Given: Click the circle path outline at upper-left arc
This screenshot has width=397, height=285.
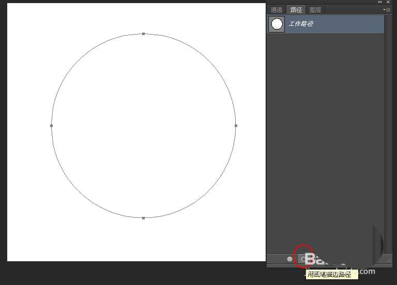Looking at the screenshot, I should click(x=79, y=60).
